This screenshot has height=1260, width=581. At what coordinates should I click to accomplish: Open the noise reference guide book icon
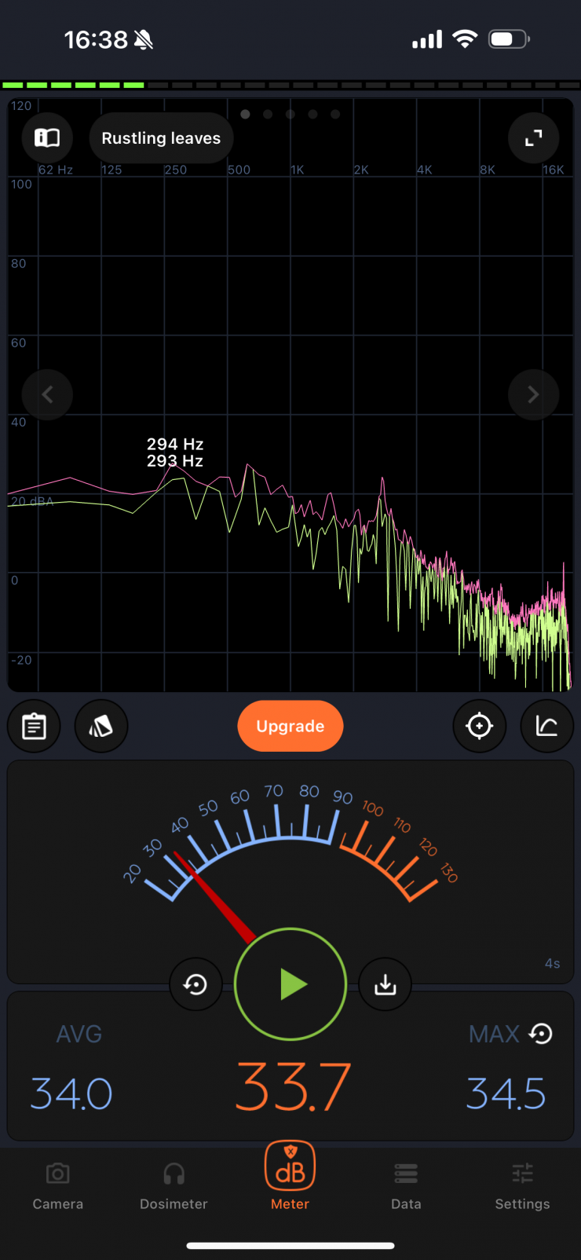(47, 138)
